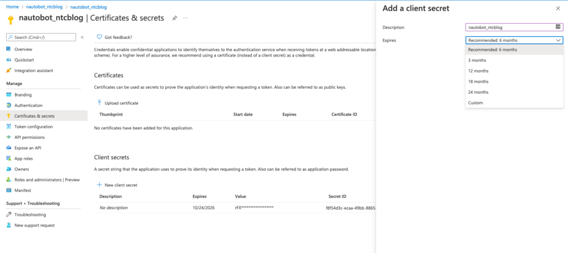This screenshot has width=568, height=253.
Task: Click the App roles icon
Action: pyautogui.click(x=9, y=158)
